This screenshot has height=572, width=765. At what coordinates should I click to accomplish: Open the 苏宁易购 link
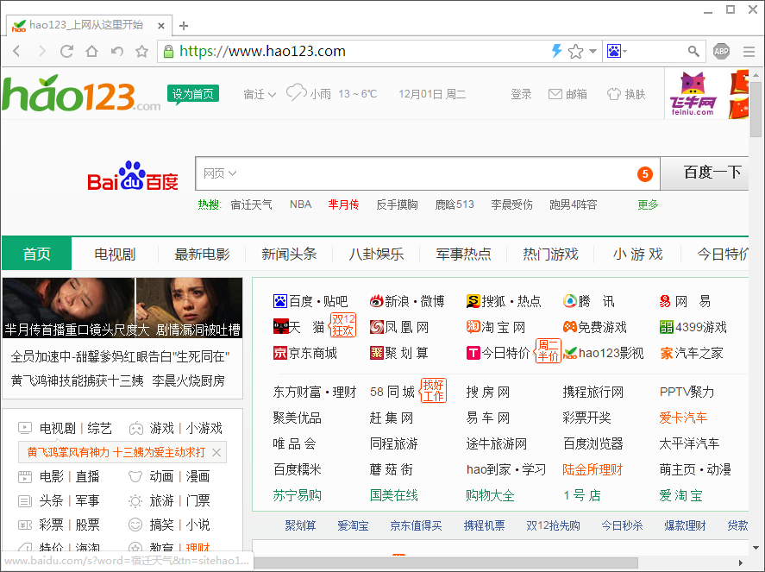298,495
